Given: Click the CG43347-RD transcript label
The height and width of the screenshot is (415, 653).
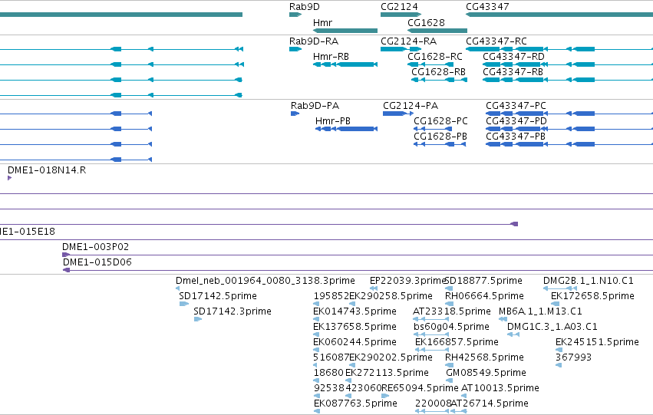Looking at the screenshot, I should coord(513,57).
